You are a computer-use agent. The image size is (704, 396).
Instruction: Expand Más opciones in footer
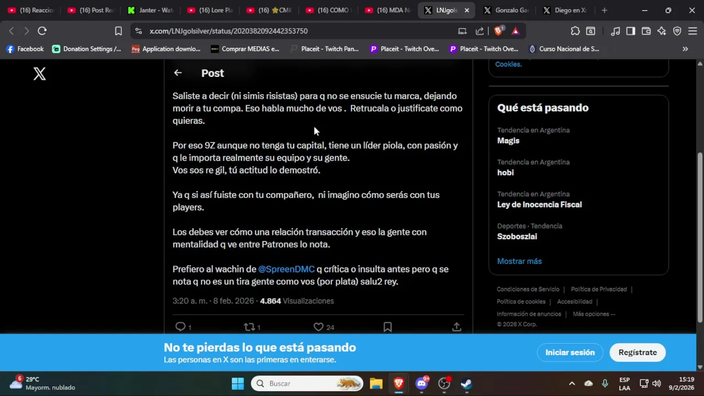(x=594, y=314)
